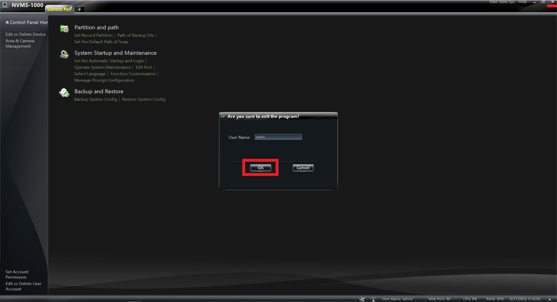
Task: Click the User Name input field
Action: [x=278, y=137]
